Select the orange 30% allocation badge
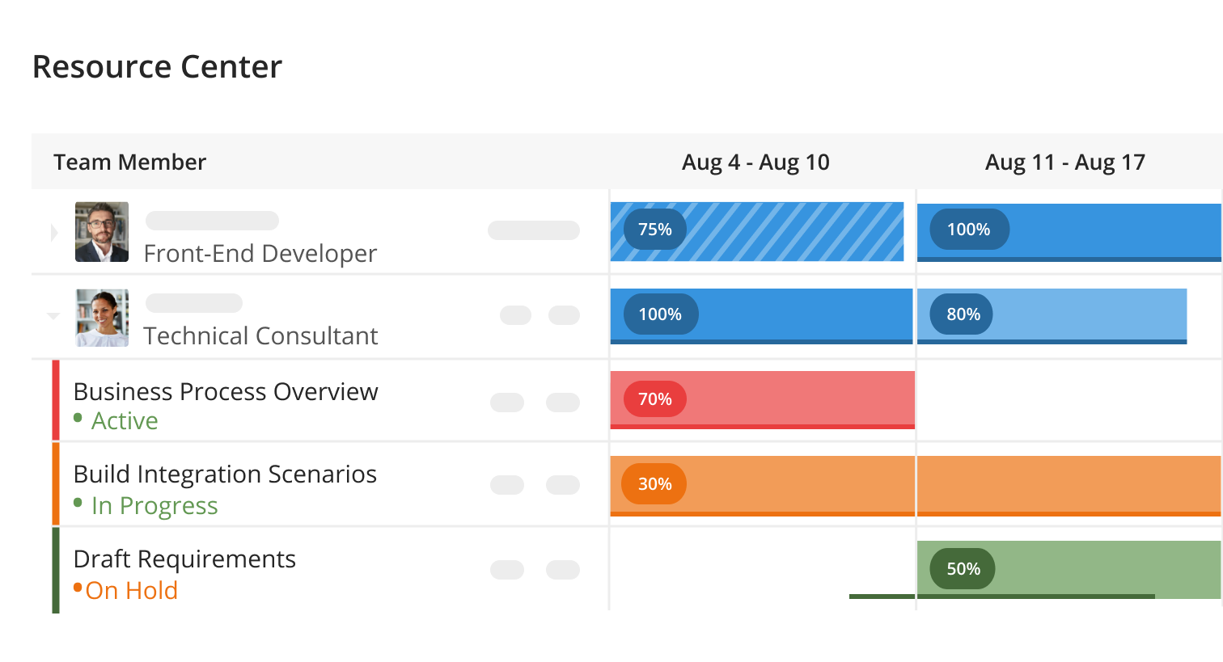The height and width of the screenshot is (662, 1223). point(654,484)
